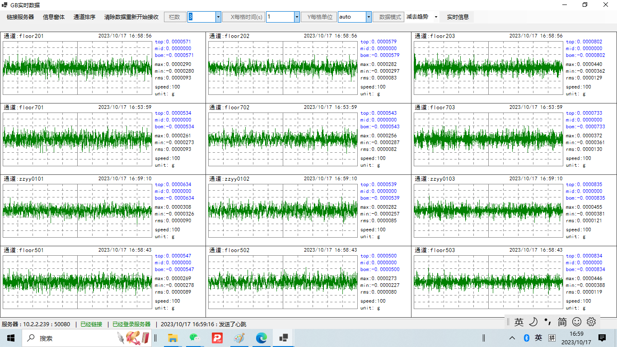This screenshot has height=347, width=617.
Task: Click rms:0.0000129 value of floor203
Action: (584, 78)
